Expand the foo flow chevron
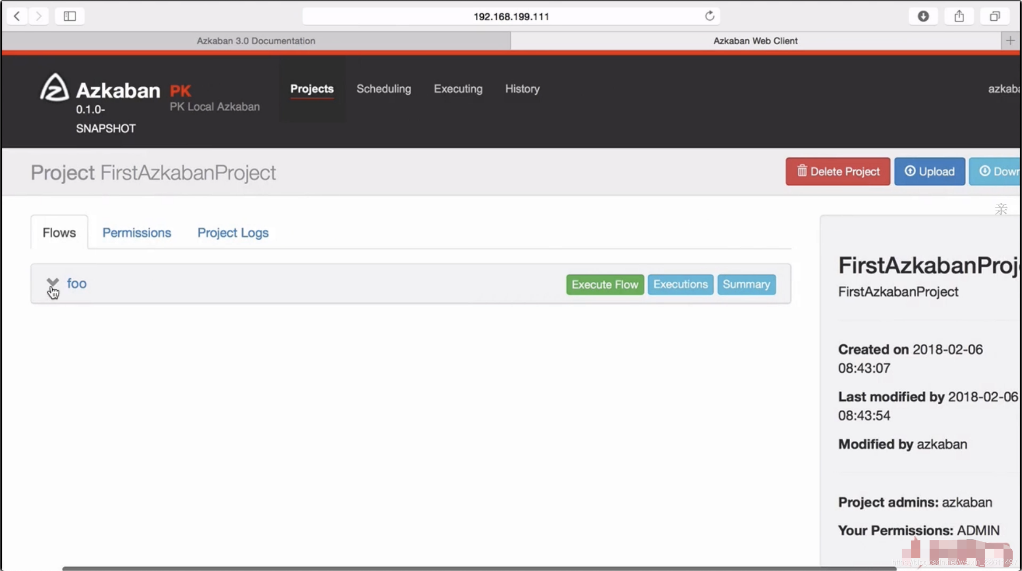This screenshot has width=1022, height=571. pyautogui.click(x=53, y=282)
